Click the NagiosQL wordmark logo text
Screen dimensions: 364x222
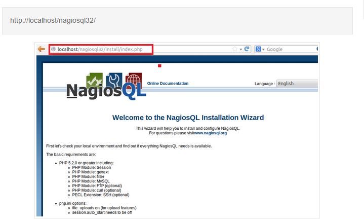pos(105,91)
